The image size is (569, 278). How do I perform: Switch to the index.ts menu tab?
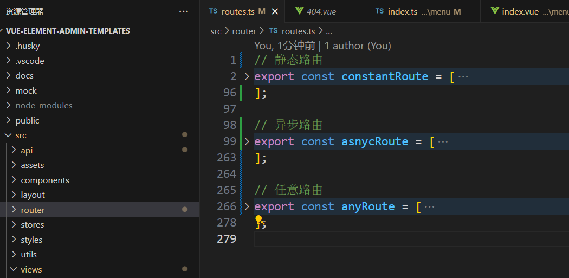click(417, 11)
